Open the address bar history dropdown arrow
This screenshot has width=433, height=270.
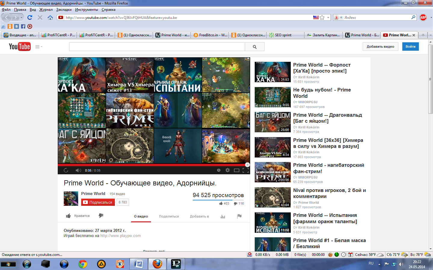328,17
